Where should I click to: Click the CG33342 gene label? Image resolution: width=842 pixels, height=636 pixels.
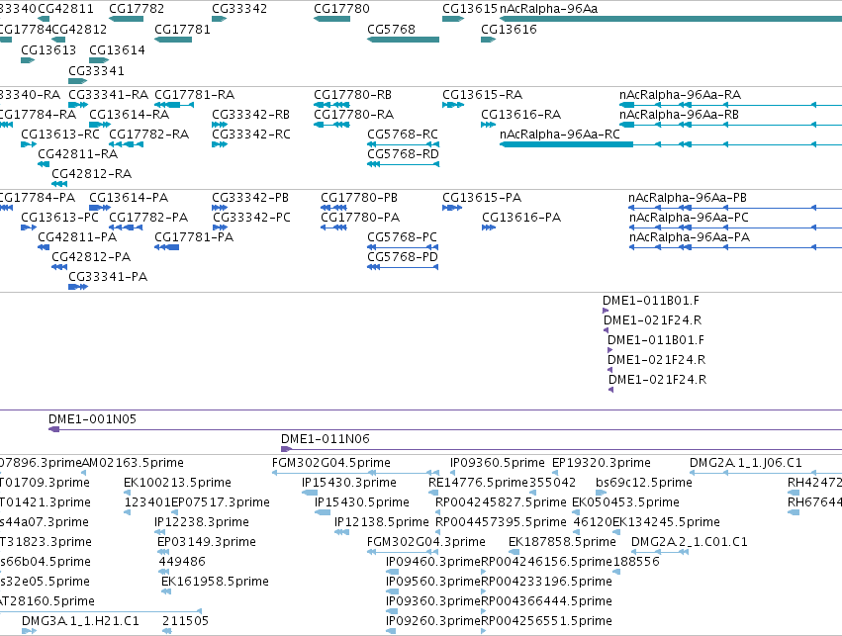239,9
